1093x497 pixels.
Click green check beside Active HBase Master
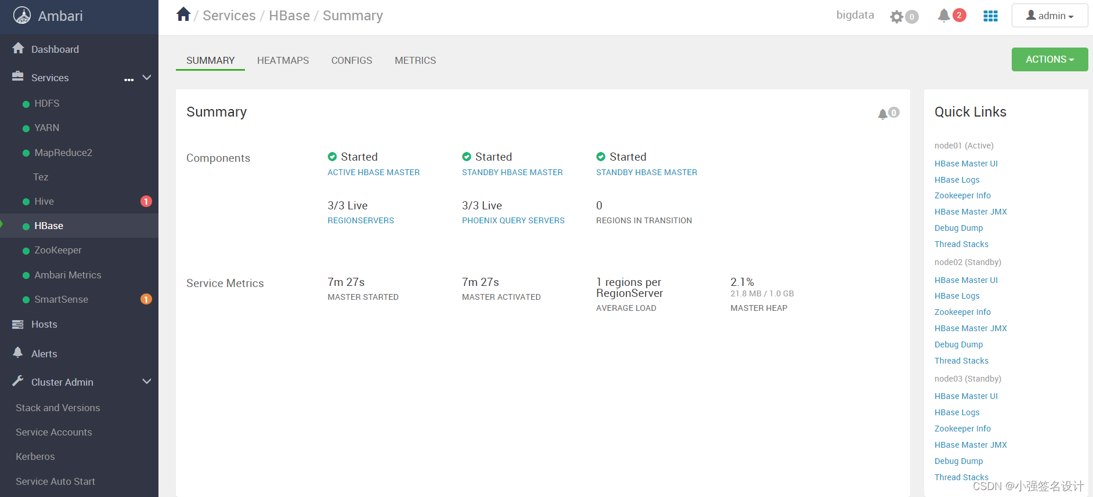[332, 157]
